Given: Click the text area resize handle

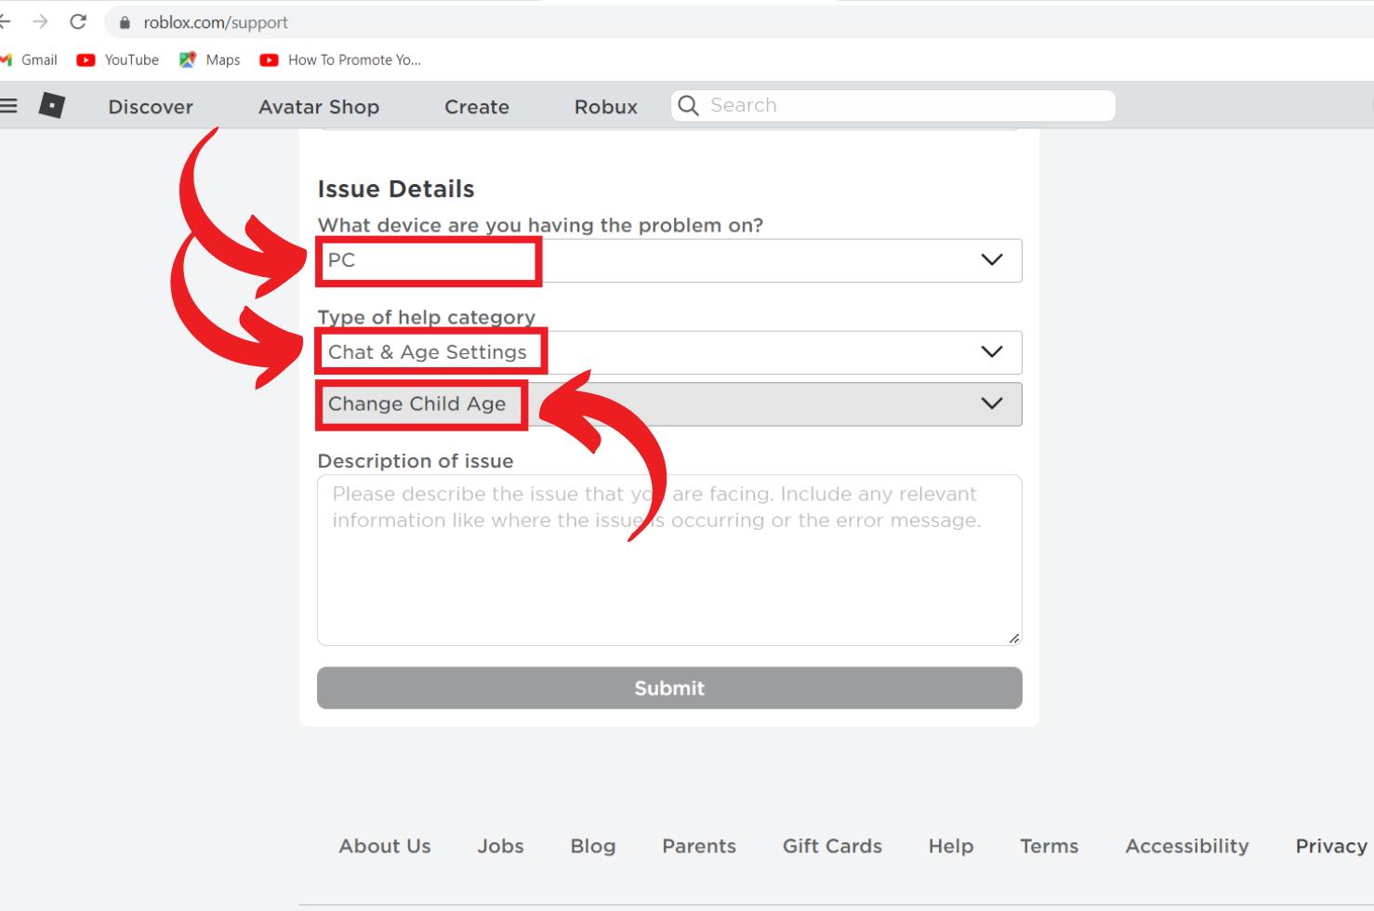Looking at the screenshot, I should (x=1014, y=638).
